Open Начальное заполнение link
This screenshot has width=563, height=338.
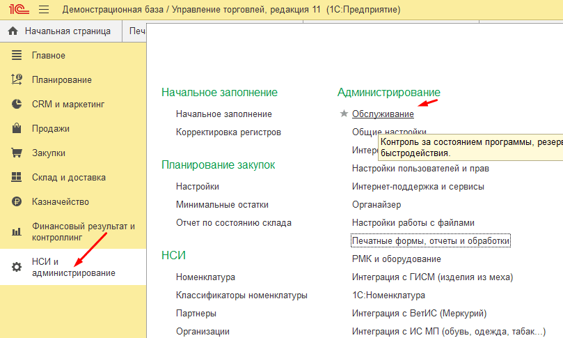223,114
